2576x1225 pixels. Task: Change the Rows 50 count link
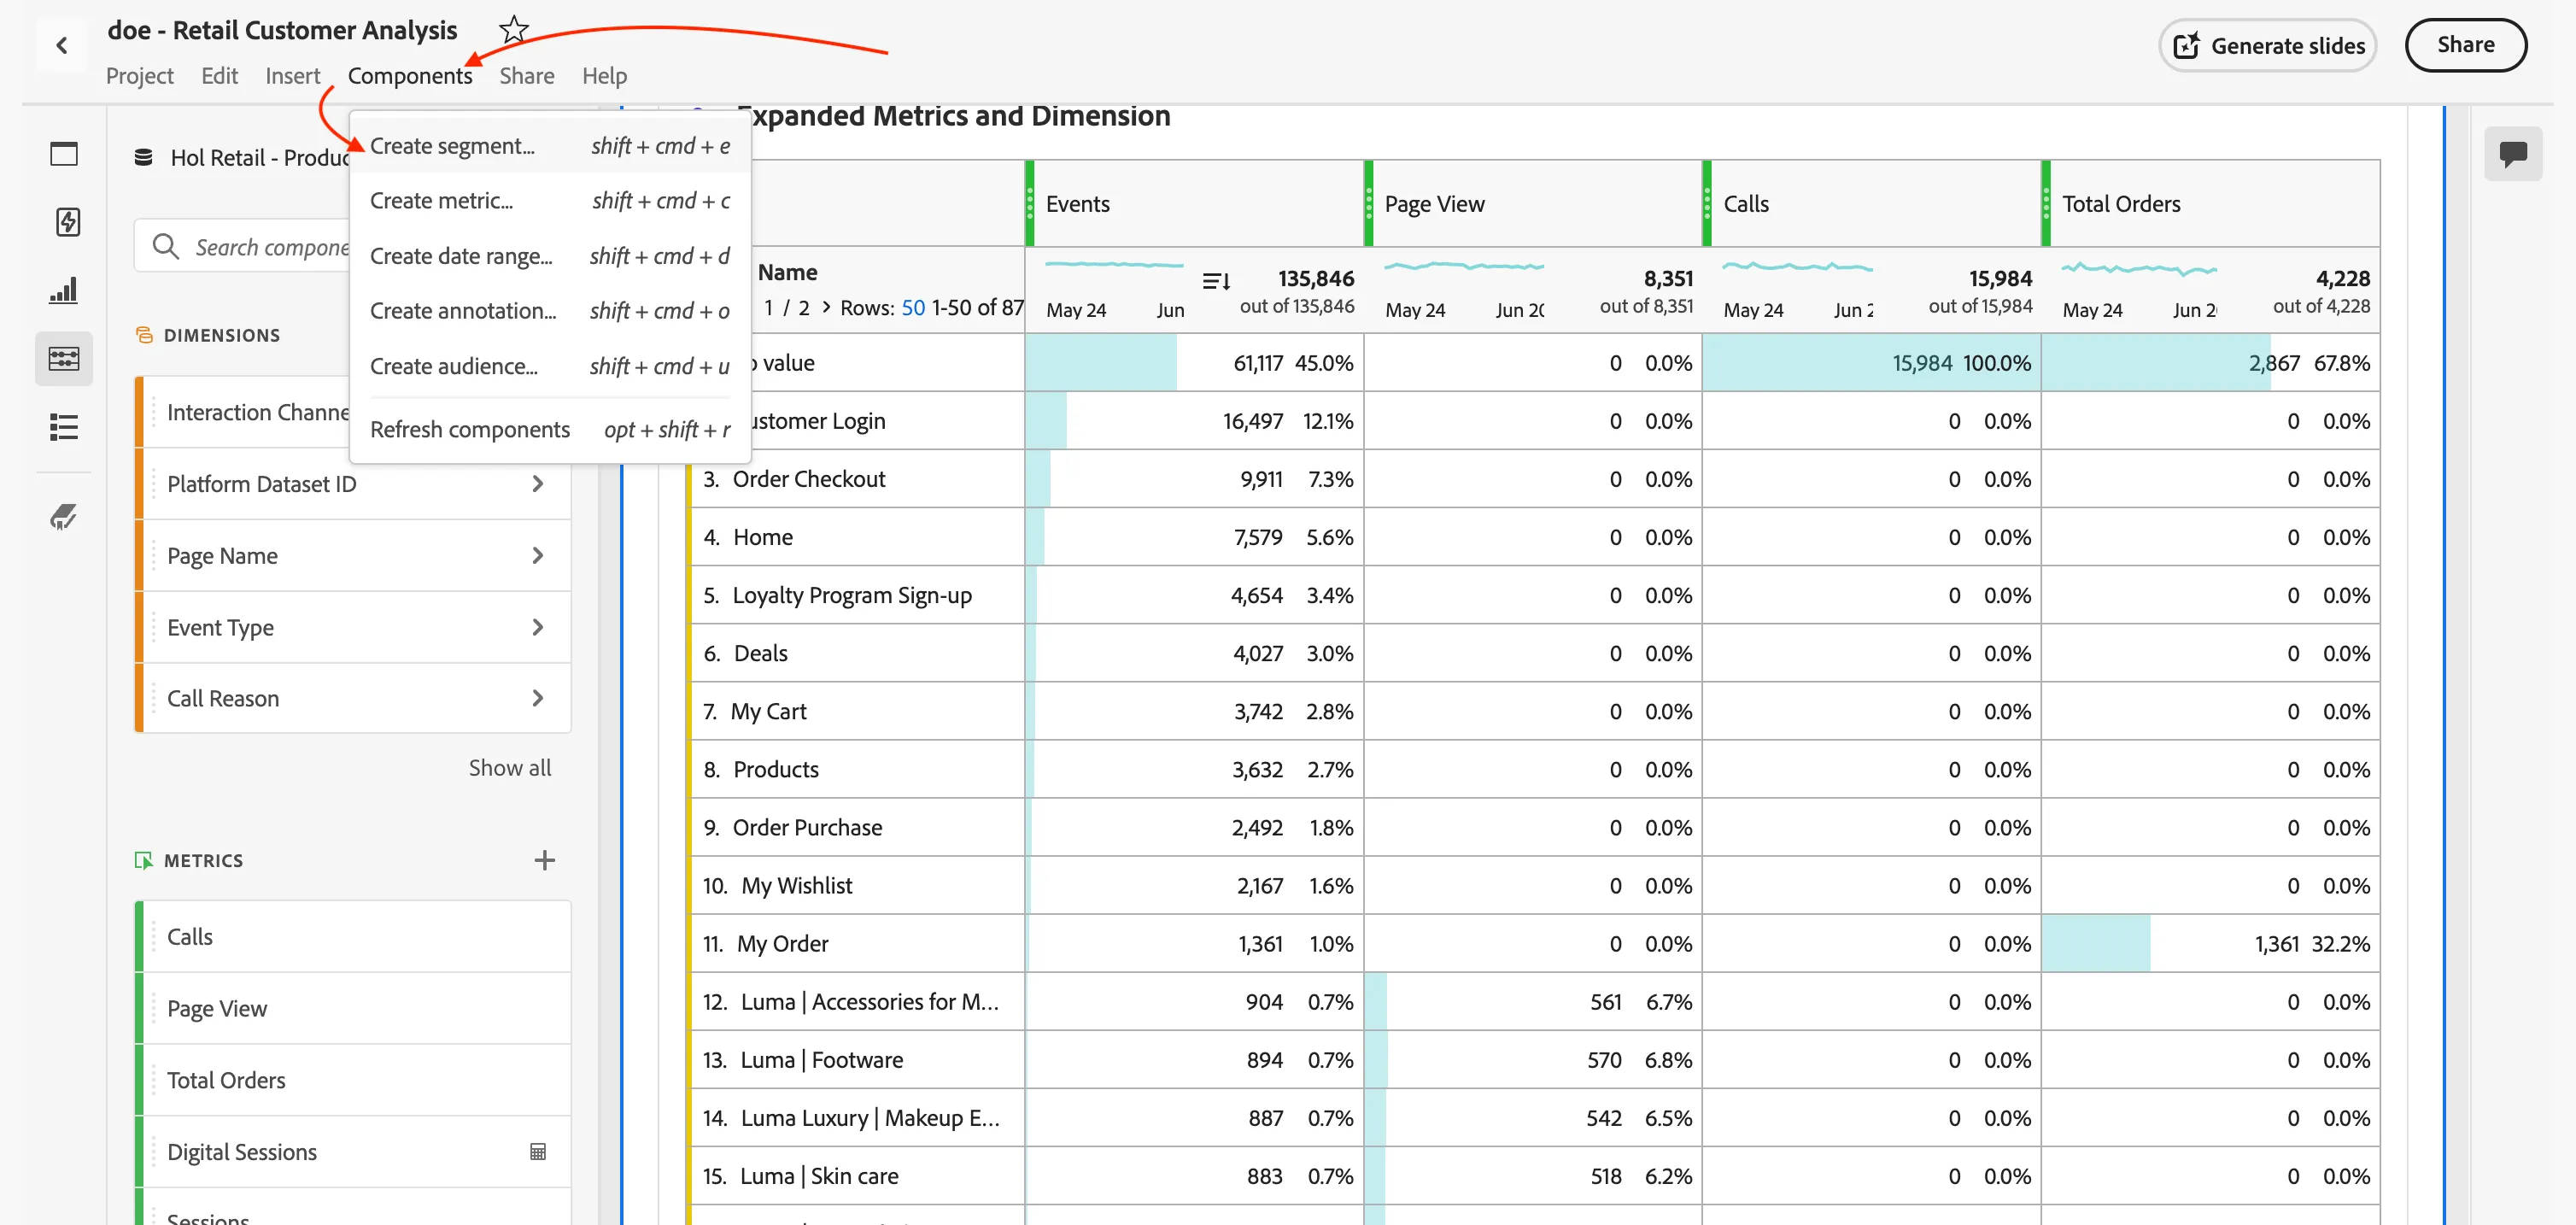pos(913,308)
